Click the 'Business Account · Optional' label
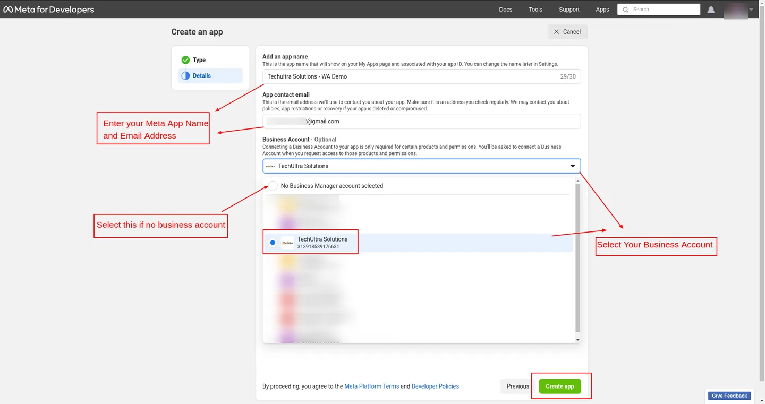This screenshot has height=404, width=765. (300, 140)
